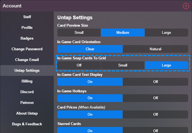
Task: Click the Card Preview Size label
Action: coord(73,25)
